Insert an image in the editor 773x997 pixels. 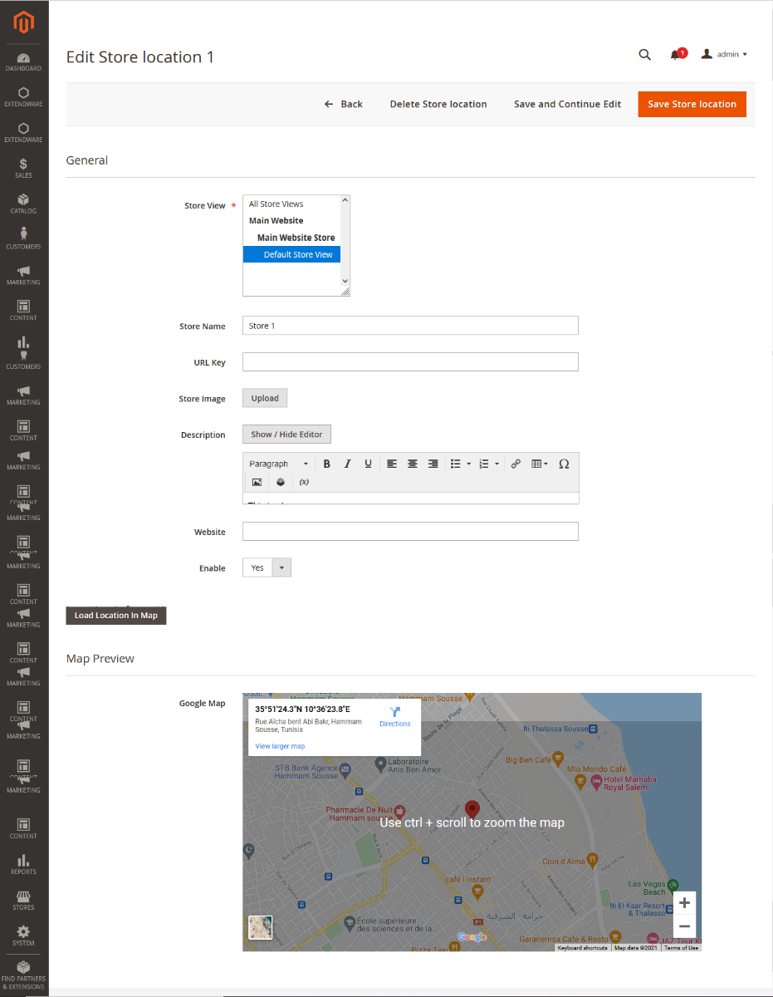[x=257, y=482]
